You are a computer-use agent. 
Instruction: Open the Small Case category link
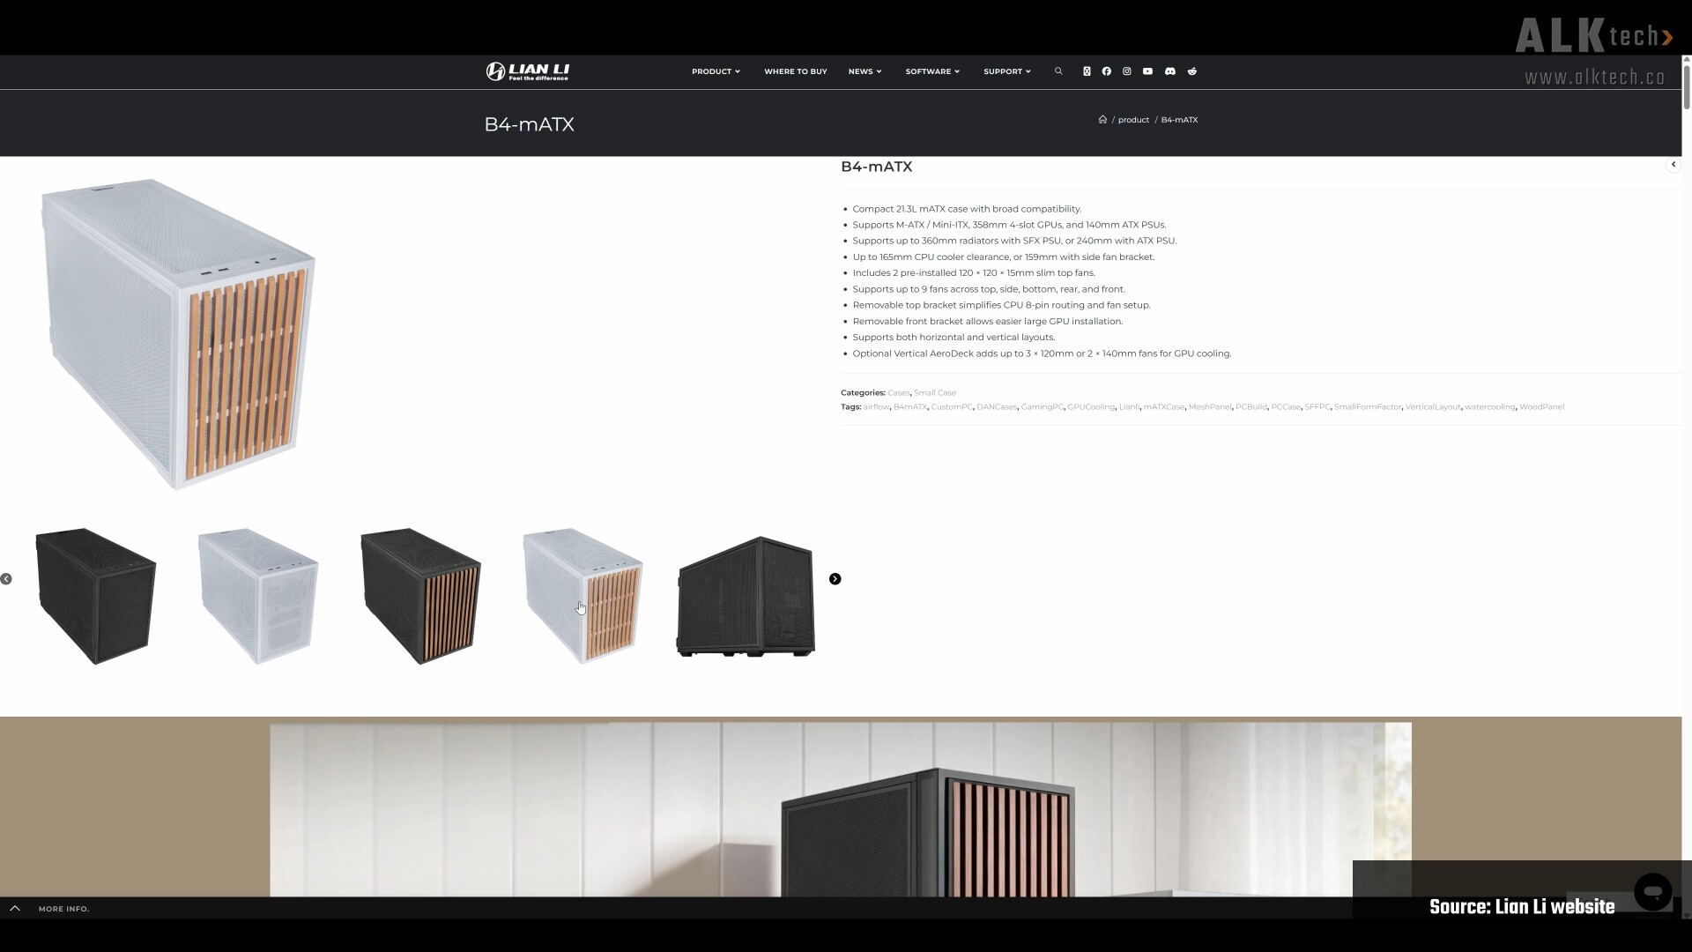coord(935,393)
